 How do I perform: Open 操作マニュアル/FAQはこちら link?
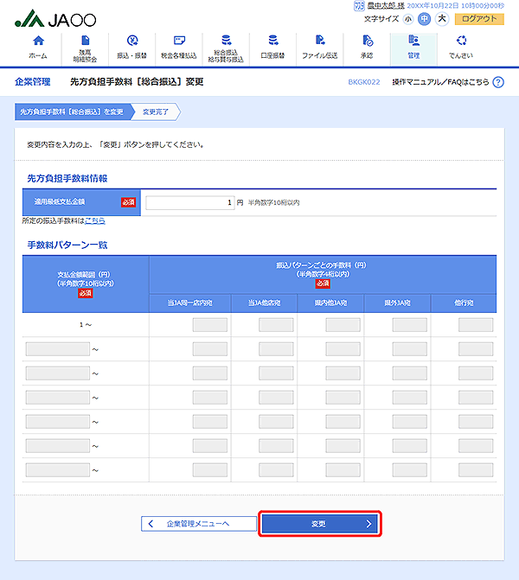point(440,82)
